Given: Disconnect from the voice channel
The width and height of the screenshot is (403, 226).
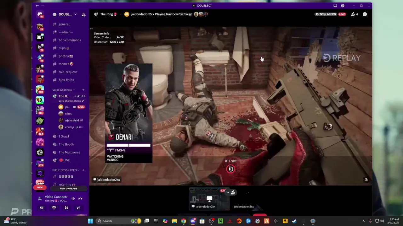Looking at the screenshot, I should [x=80, y=199].
